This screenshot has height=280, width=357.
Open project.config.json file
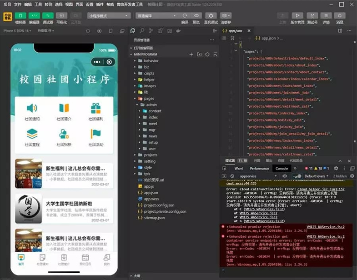(174, 205)
